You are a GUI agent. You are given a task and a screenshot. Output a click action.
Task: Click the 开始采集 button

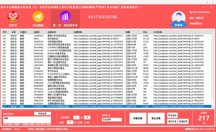pyautogui.click(x=138, y=119)
